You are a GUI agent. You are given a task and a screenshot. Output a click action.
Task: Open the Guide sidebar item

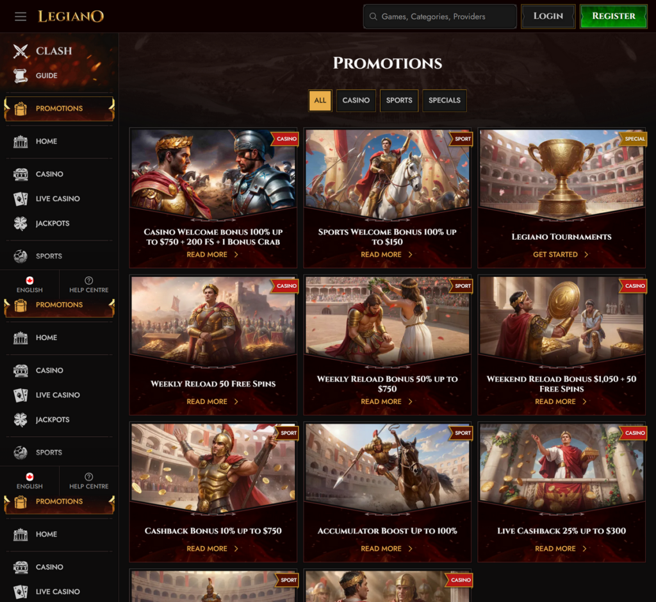(x=46, y=76)
